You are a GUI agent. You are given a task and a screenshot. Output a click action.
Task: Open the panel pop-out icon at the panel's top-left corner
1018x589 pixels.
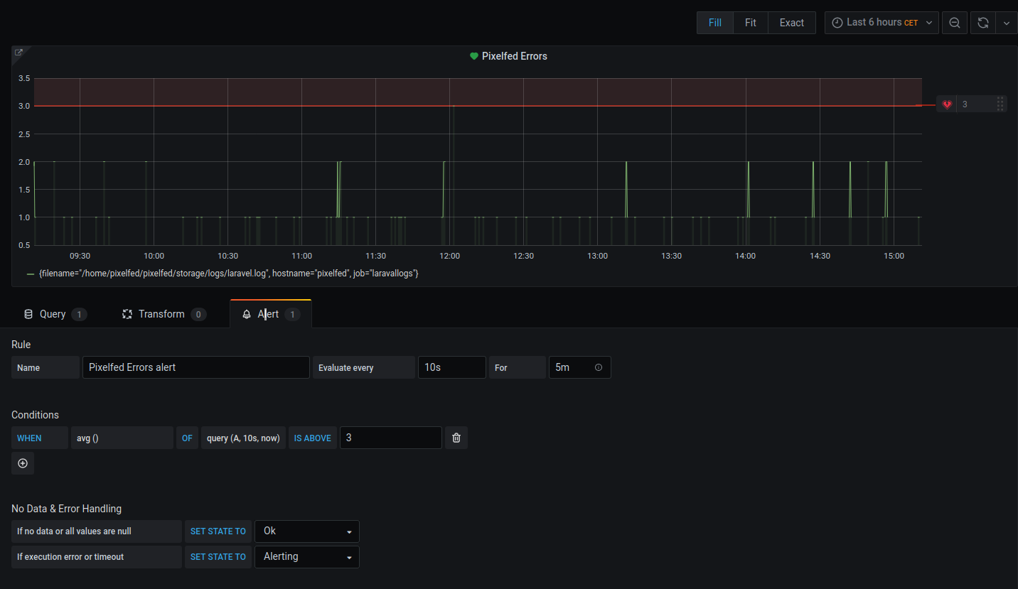[19, 53]
